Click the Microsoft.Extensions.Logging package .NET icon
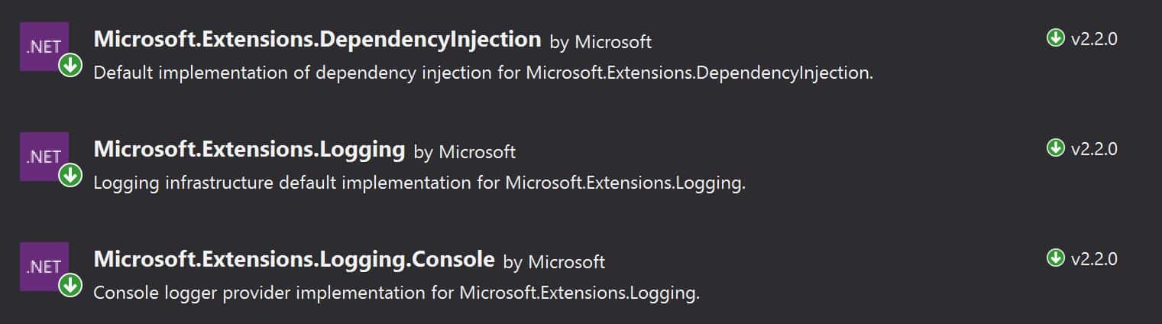Image resolution: width=1162 pixels, height=324 pixels. (x=44, y=157)
